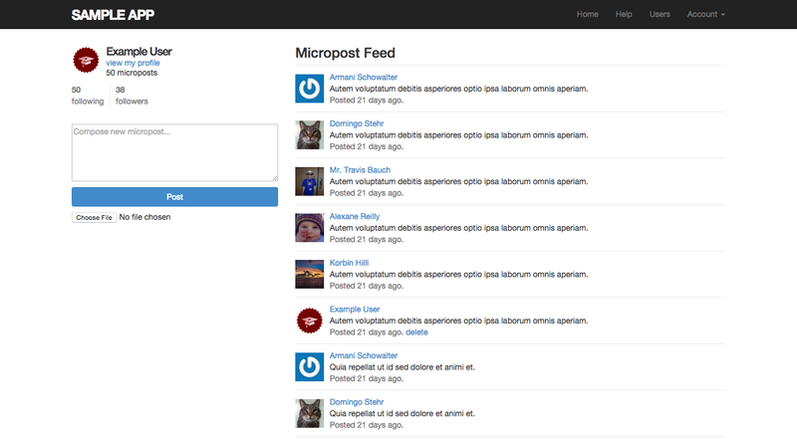Open the view my profile link
The image size is (797, 439).
click(133, 63)
